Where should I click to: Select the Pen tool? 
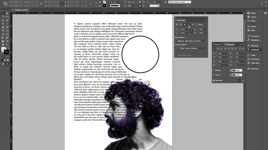(3, 27)
